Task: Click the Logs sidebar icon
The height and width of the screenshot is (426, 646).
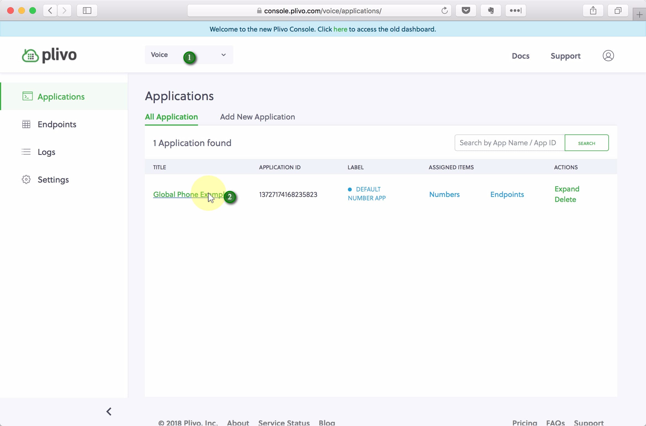Action: [x=26, y=152]
